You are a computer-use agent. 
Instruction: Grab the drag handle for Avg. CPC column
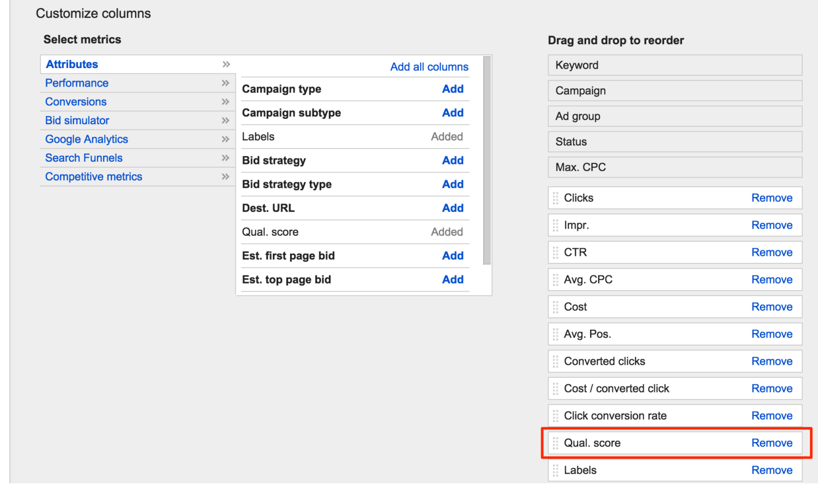556,280
